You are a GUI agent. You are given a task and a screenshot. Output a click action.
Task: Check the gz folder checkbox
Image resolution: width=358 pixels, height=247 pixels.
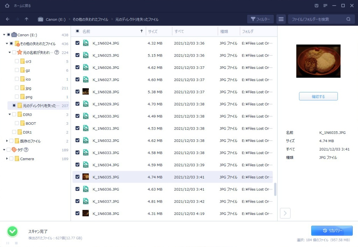pyautogui.click(x=17, y=70)
